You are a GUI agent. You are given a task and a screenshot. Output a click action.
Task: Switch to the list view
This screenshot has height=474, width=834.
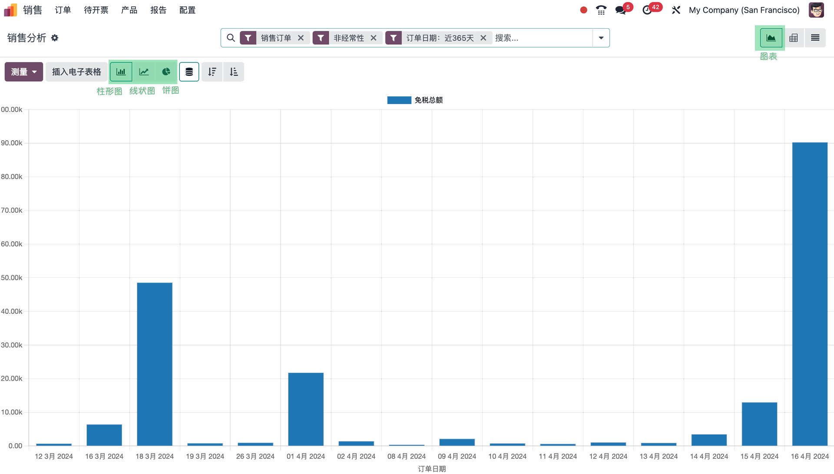pyautogui.click(x=815, y=38)
